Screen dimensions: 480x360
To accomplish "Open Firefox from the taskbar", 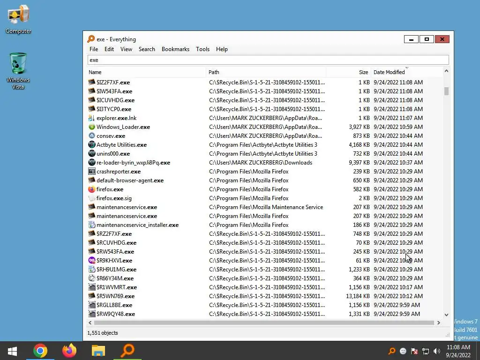I will (x=69, y=351).
